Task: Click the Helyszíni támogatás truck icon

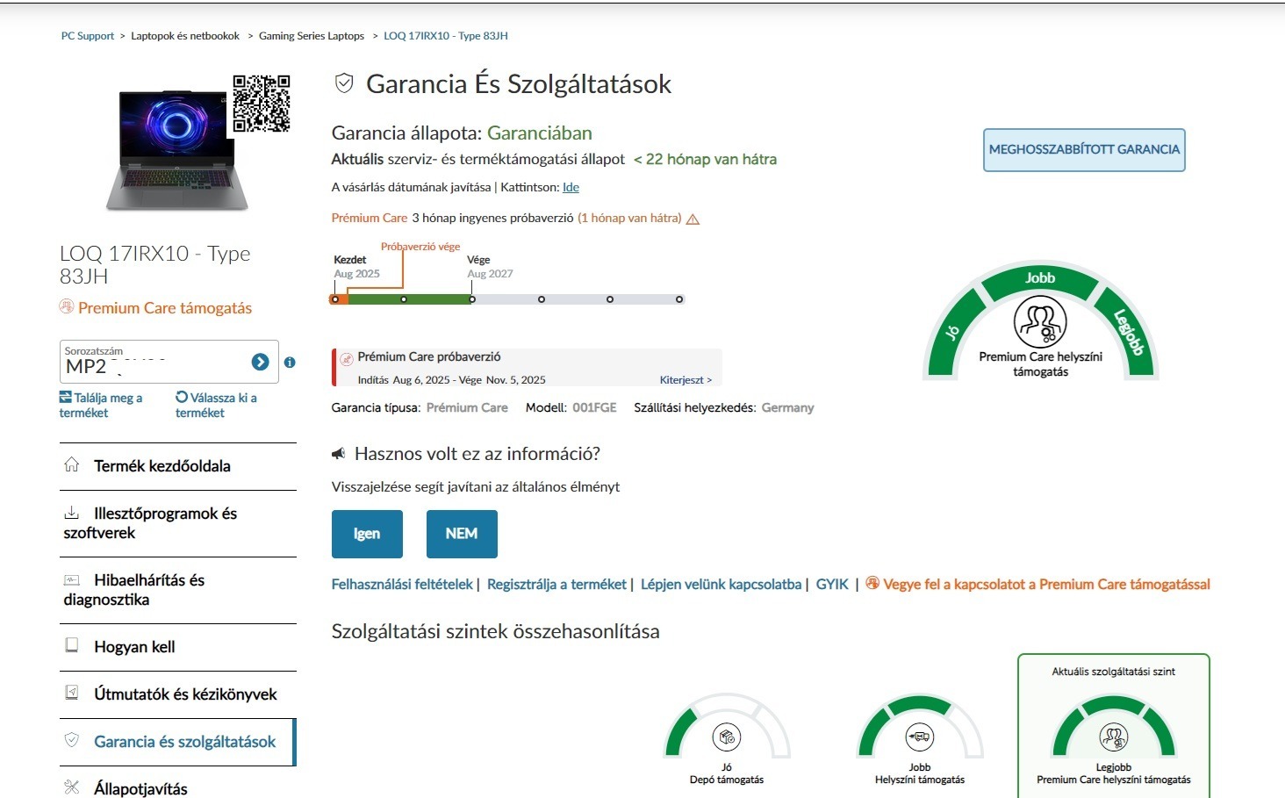Action: (x=920, y=737)
